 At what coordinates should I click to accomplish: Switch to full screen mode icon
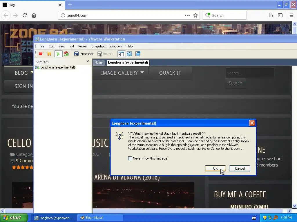click(x=129, y=54)
